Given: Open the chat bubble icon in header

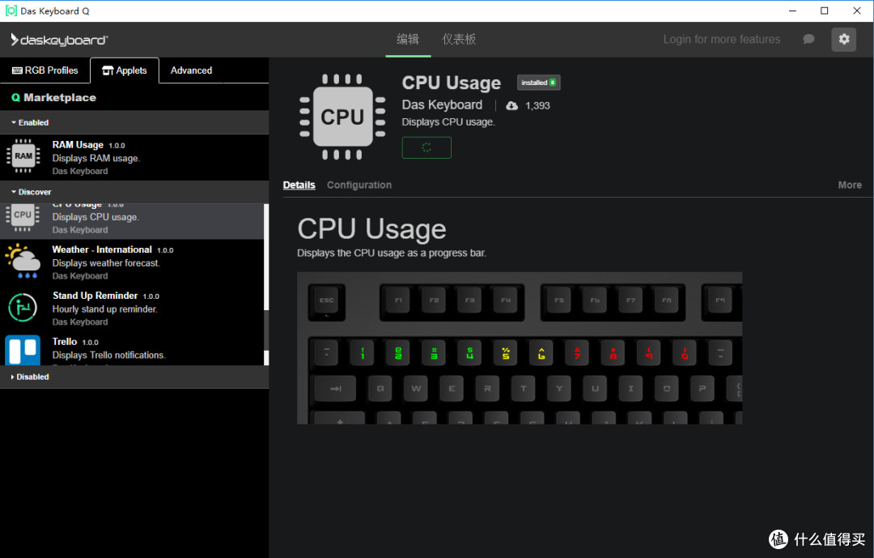Looking at the screenshot, I should [x=808, y=39].
